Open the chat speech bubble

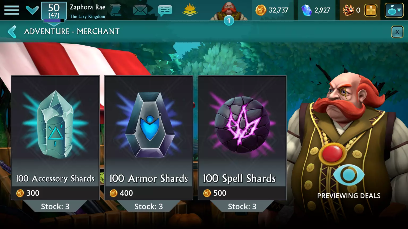coord(165,11)
